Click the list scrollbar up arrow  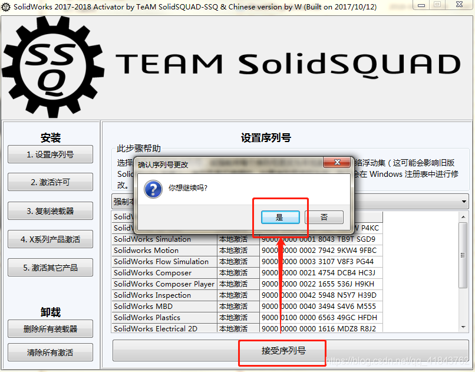point(463,217)
